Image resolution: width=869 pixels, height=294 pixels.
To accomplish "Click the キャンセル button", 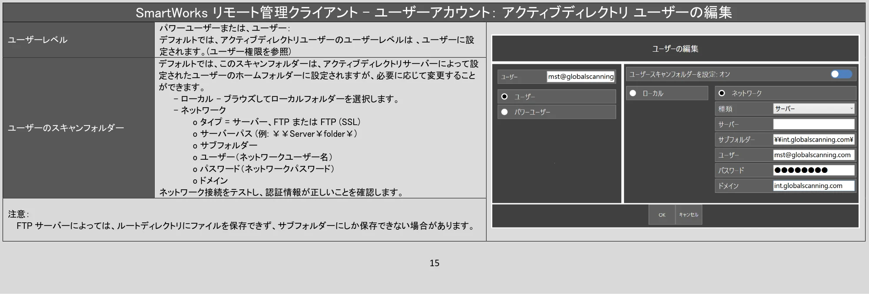I will [x=689, y=215].
